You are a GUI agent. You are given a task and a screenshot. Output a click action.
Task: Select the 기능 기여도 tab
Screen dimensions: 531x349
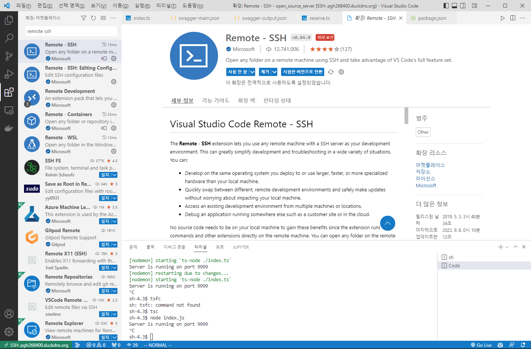click(x=215, y=100)
